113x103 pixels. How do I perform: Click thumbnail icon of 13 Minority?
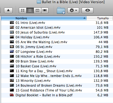[x=12, y=80]
